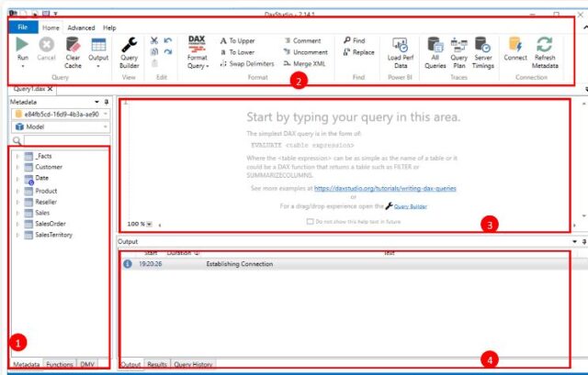Open the database name dropdown
Viewport: 588px width, 375px height.
point(106,114)
